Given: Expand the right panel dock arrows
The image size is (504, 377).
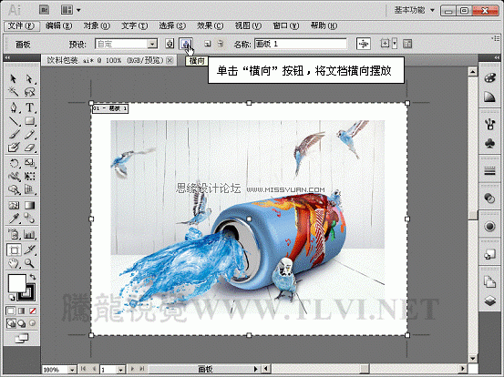Looking at the screenshot, I should tap(497, 57).
